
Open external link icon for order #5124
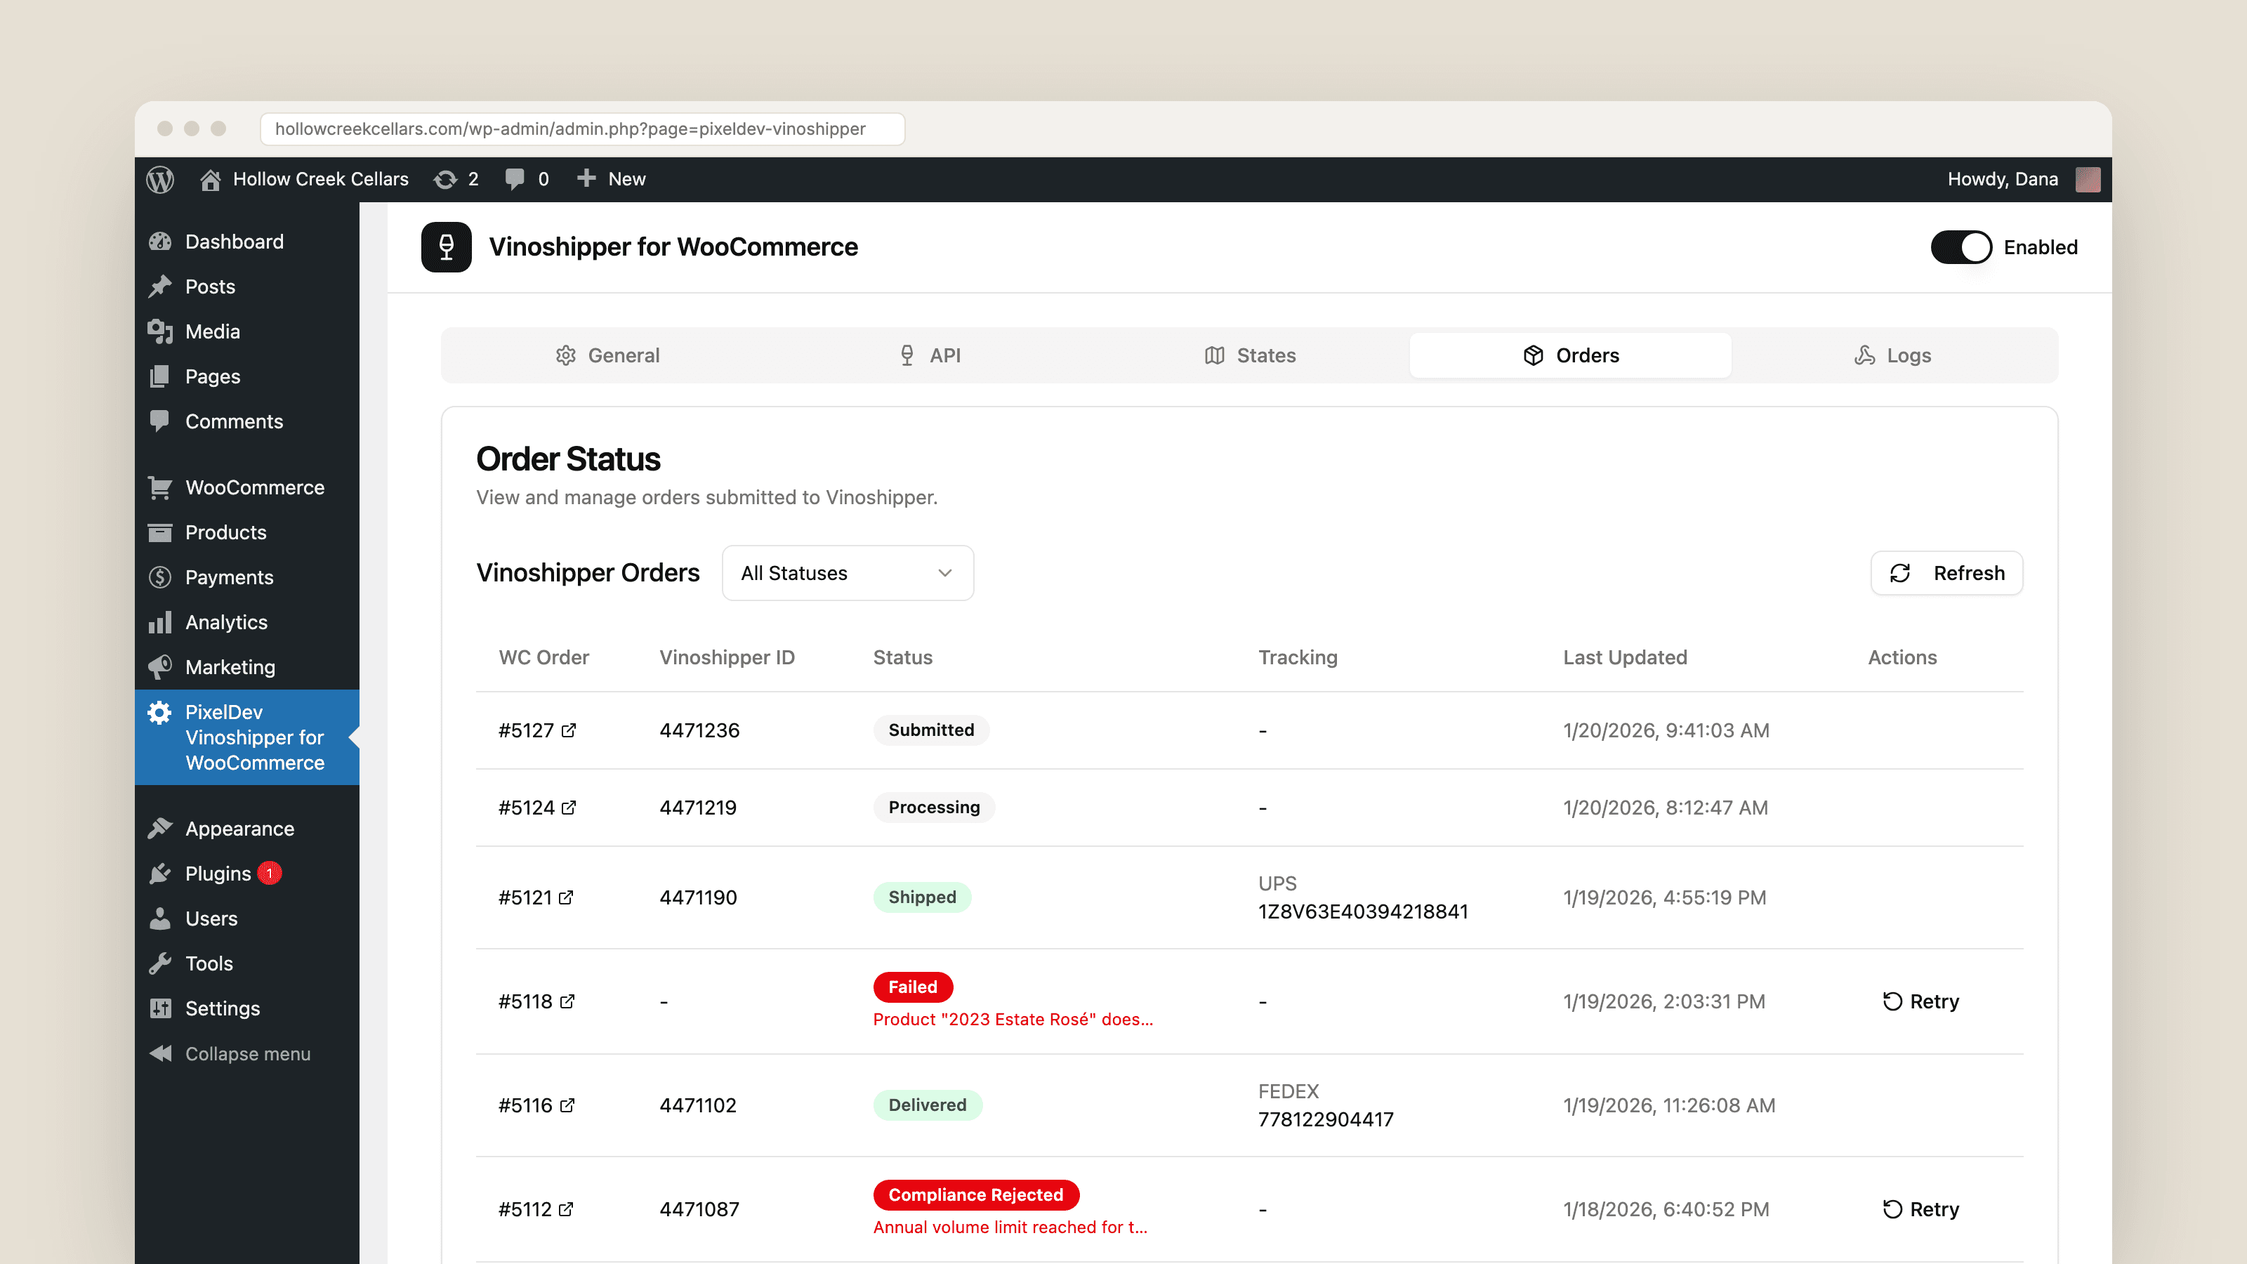(x=569, y=808)
